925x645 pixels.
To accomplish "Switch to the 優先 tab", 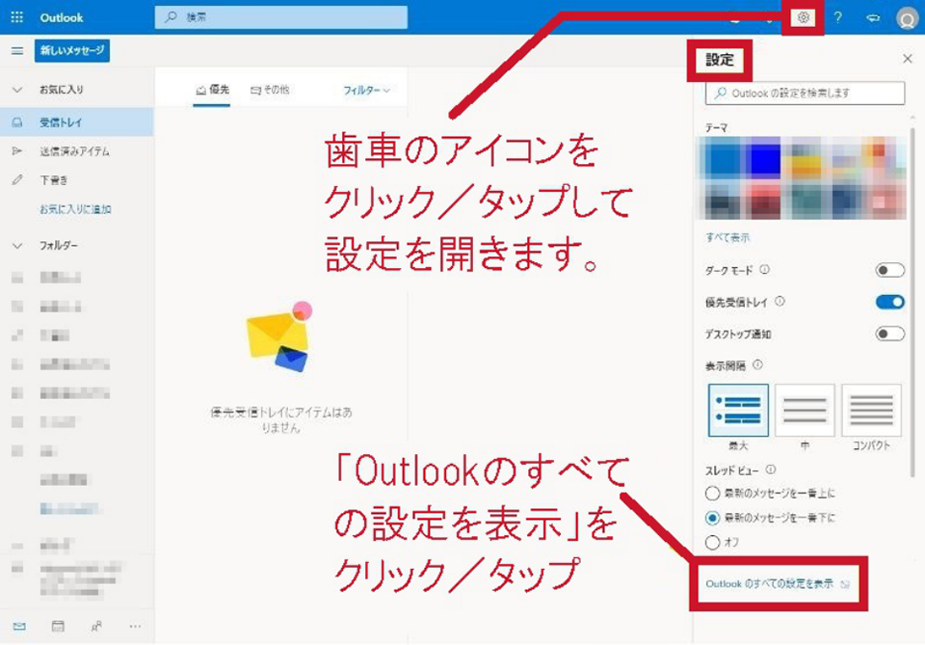I will 212,90.
